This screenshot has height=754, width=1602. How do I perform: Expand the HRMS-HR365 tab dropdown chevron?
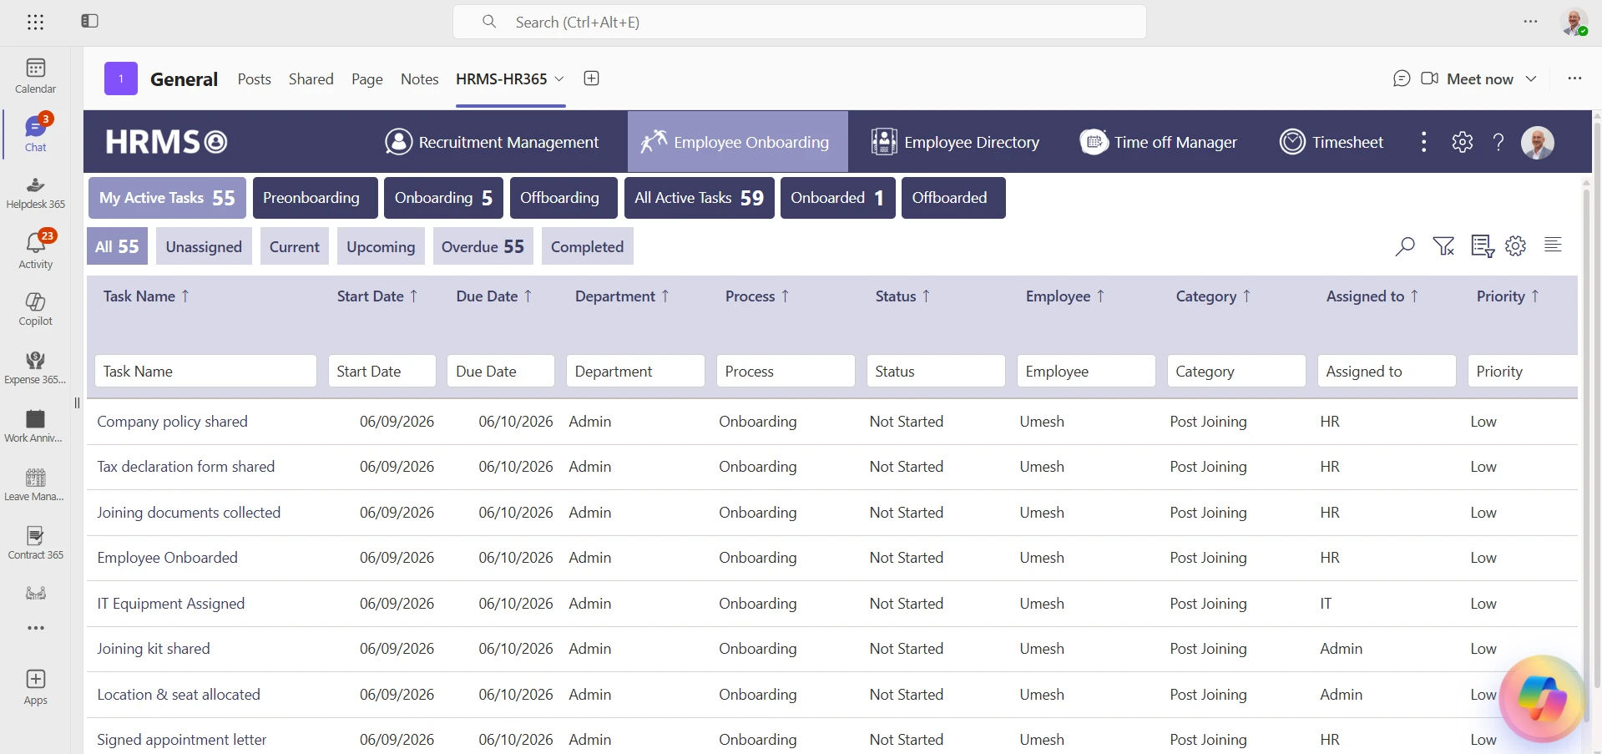559,78
